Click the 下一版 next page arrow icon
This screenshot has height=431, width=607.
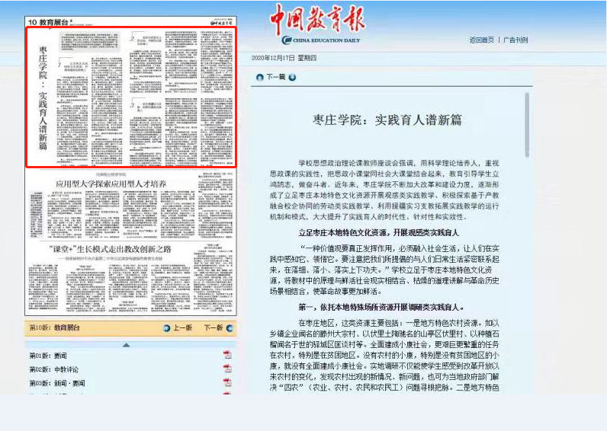[x=230, y=328]
